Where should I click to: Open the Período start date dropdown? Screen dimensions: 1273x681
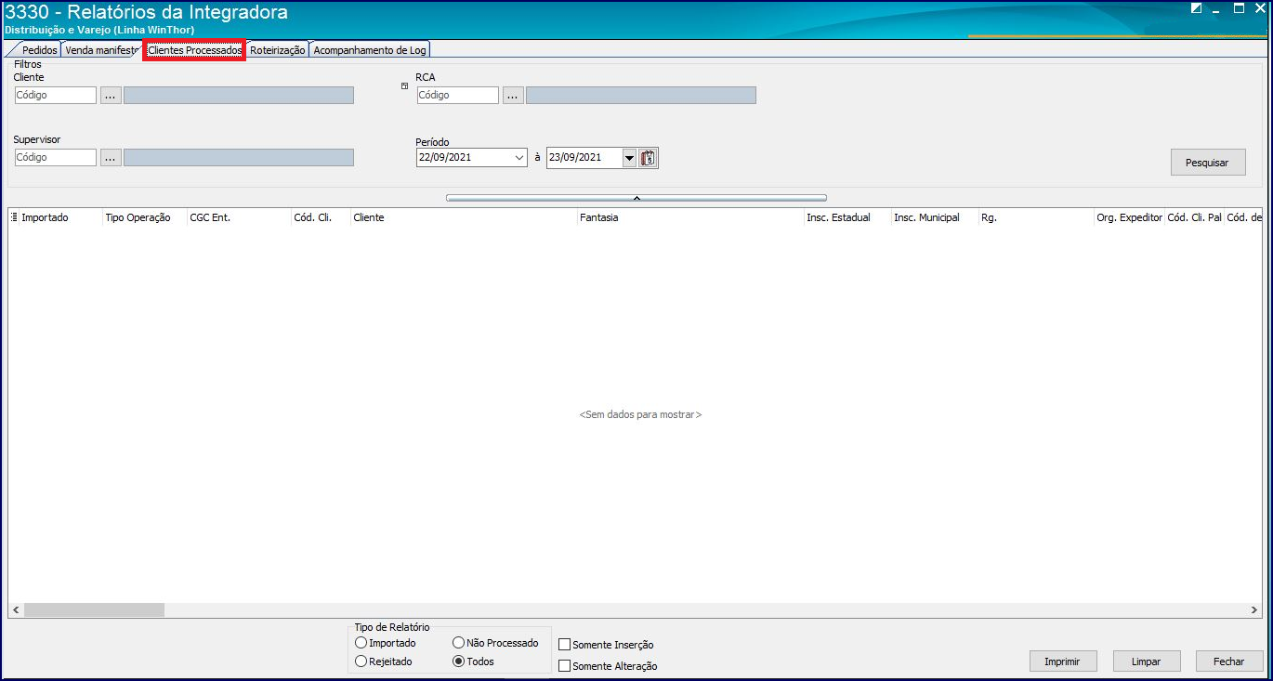[519, 158]
